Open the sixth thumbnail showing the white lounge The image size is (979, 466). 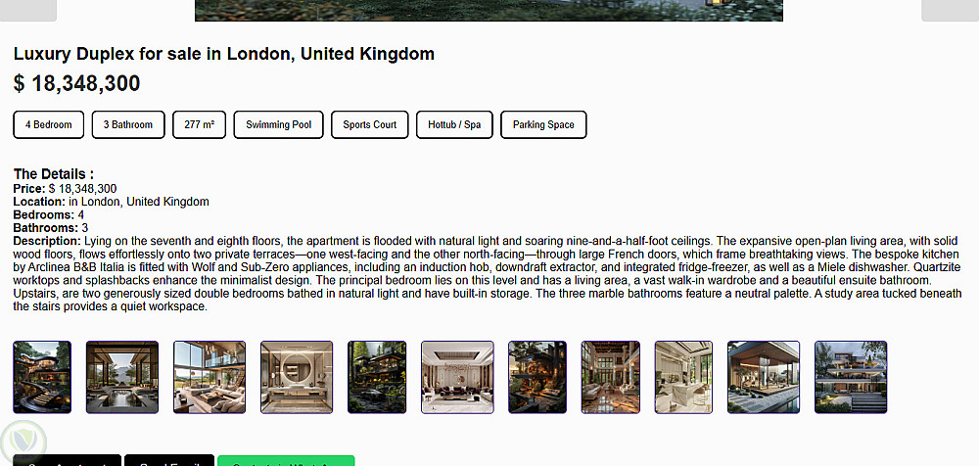click(x=457, y=377)
